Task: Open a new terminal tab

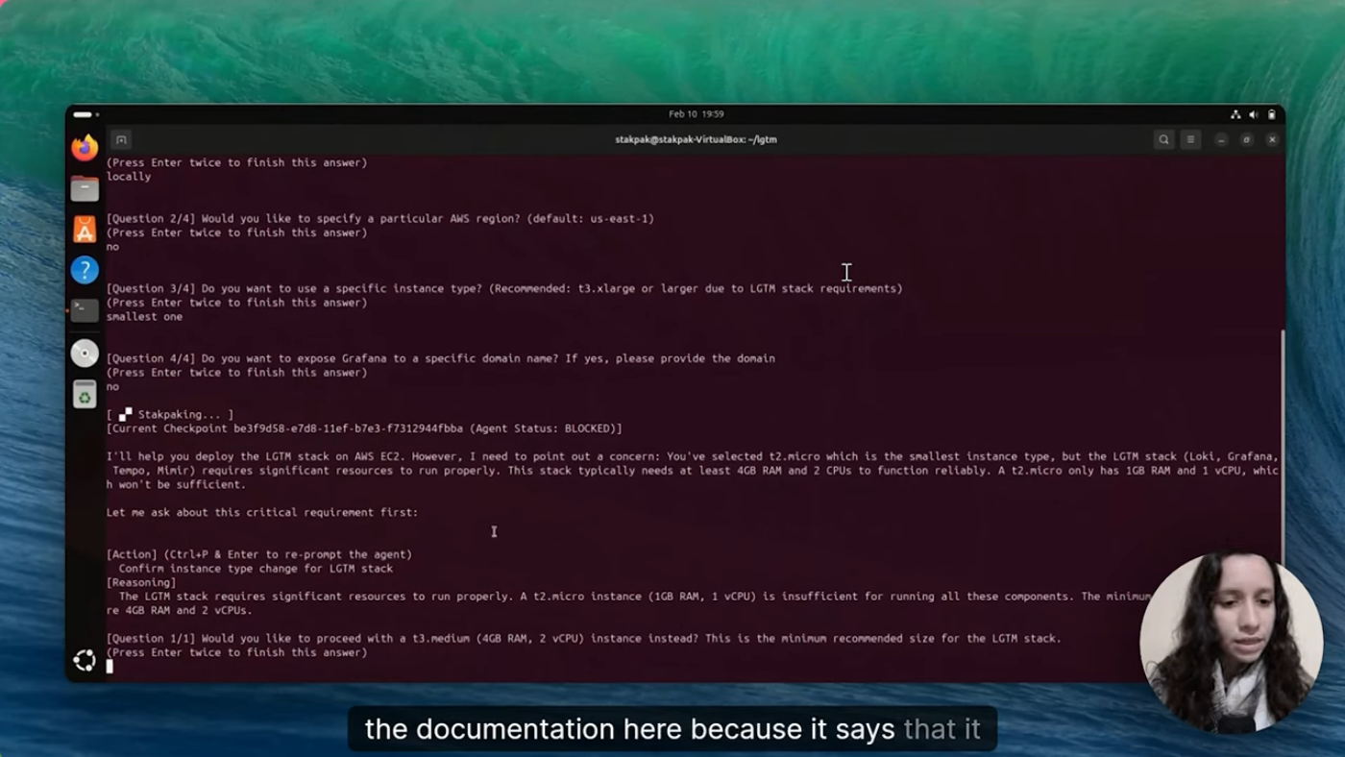Action: [x=120, y=139]
